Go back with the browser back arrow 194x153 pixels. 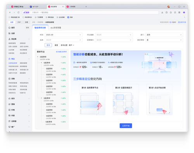(x=10, y=12)
